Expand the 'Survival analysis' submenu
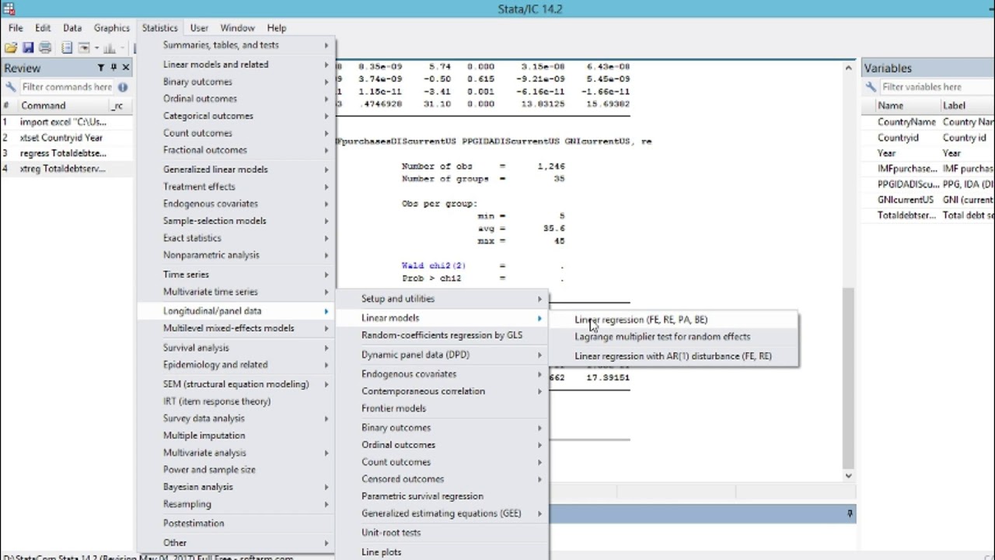Viewport: 995px width, 560px height. (x=236, y=348)
